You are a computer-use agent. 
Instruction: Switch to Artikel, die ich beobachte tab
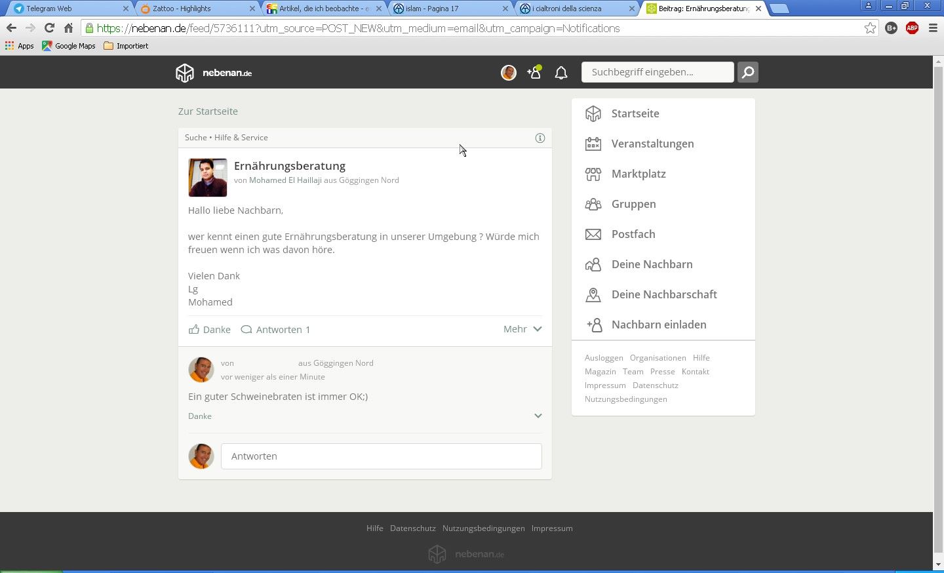[x=321, y=9]
